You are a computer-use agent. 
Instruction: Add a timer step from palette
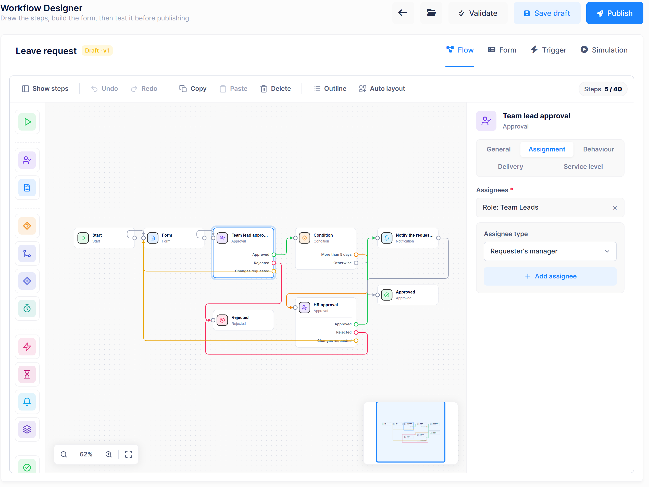tap(27, 309)
